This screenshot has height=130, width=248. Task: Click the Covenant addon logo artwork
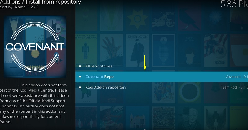coord(35,47)
